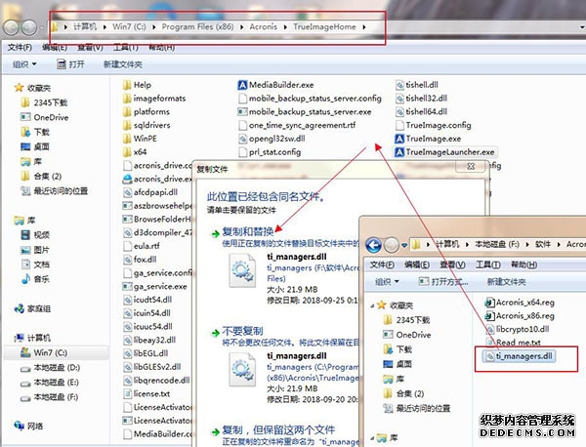Viewport: 586px width, 447px height.
Task: Select TrueImageLauncher.exe file
Action: point(444,152)
